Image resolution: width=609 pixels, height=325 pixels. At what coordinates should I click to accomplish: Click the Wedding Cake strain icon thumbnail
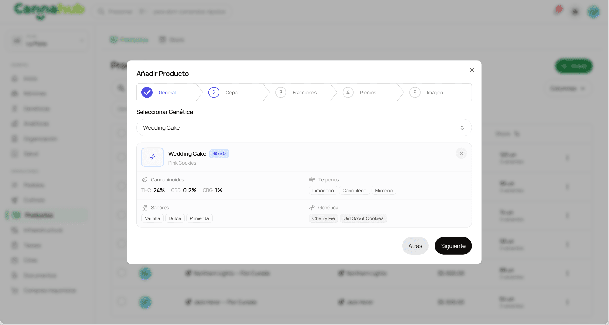click(153, 157)
